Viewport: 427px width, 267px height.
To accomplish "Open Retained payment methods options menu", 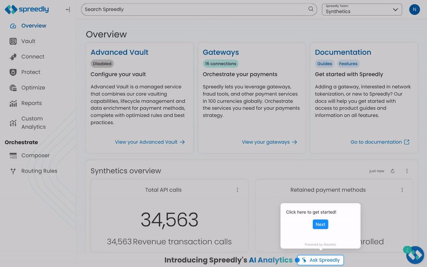I will (x=402, y=190).
